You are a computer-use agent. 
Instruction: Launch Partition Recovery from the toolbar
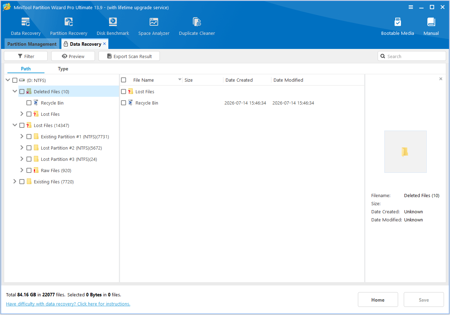[x=68, y=22]
